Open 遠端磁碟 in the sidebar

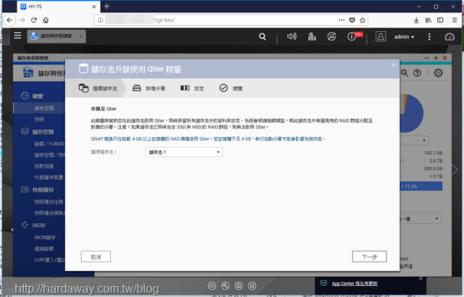[43, 248]
